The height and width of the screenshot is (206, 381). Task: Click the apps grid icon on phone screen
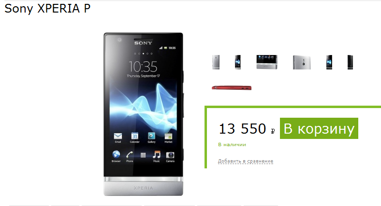(143, 155)
